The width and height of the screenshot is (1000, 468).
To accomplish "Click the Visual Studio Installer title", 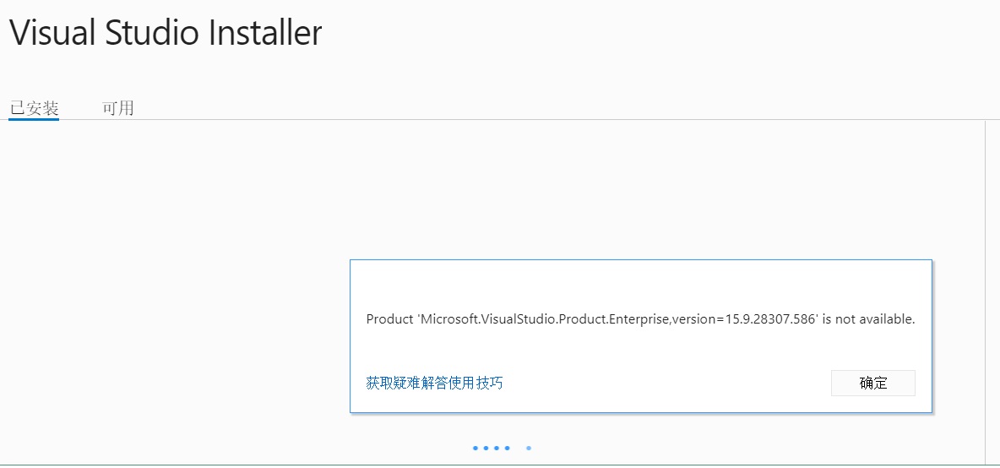I will (x=166, y=34).
